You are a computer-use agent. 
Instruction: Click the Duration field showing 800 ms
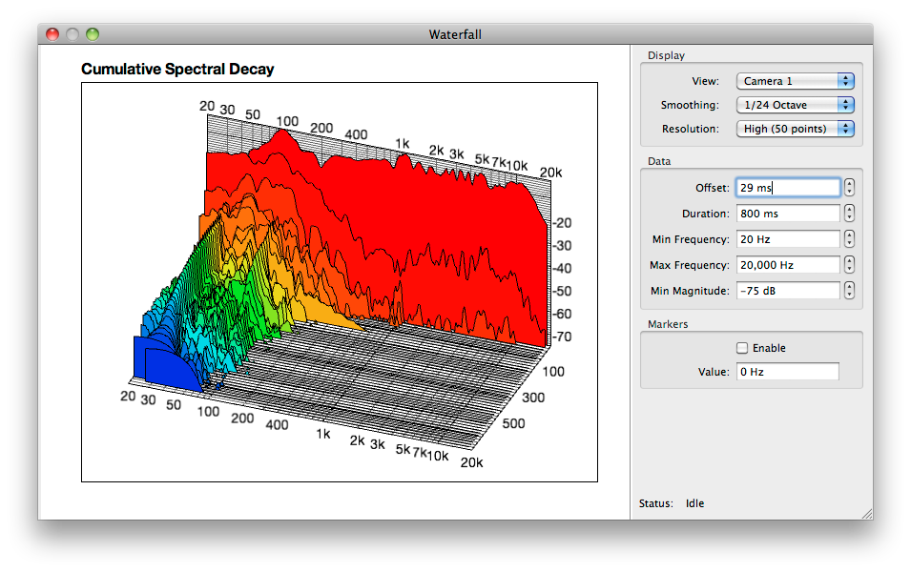click(x=788, y=214)
